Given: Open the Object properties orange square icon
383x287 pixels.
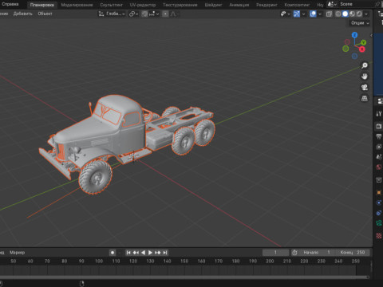Looking at the screenshot, I should tap(379, 192).
